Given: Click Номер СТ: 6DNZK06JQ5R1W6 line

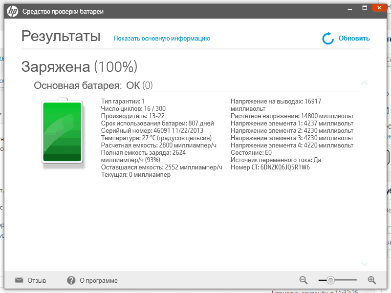Looking at the screenshot, I should pyautogui.click(x=270, y=167).
